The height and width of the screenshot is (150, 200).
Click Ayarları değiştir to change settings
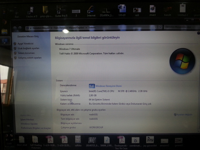[184, 114]
